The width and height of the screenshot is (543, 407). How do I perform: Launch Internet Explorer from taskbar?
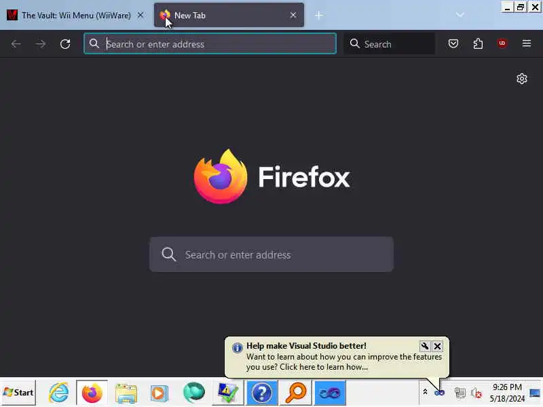(59, 393)
